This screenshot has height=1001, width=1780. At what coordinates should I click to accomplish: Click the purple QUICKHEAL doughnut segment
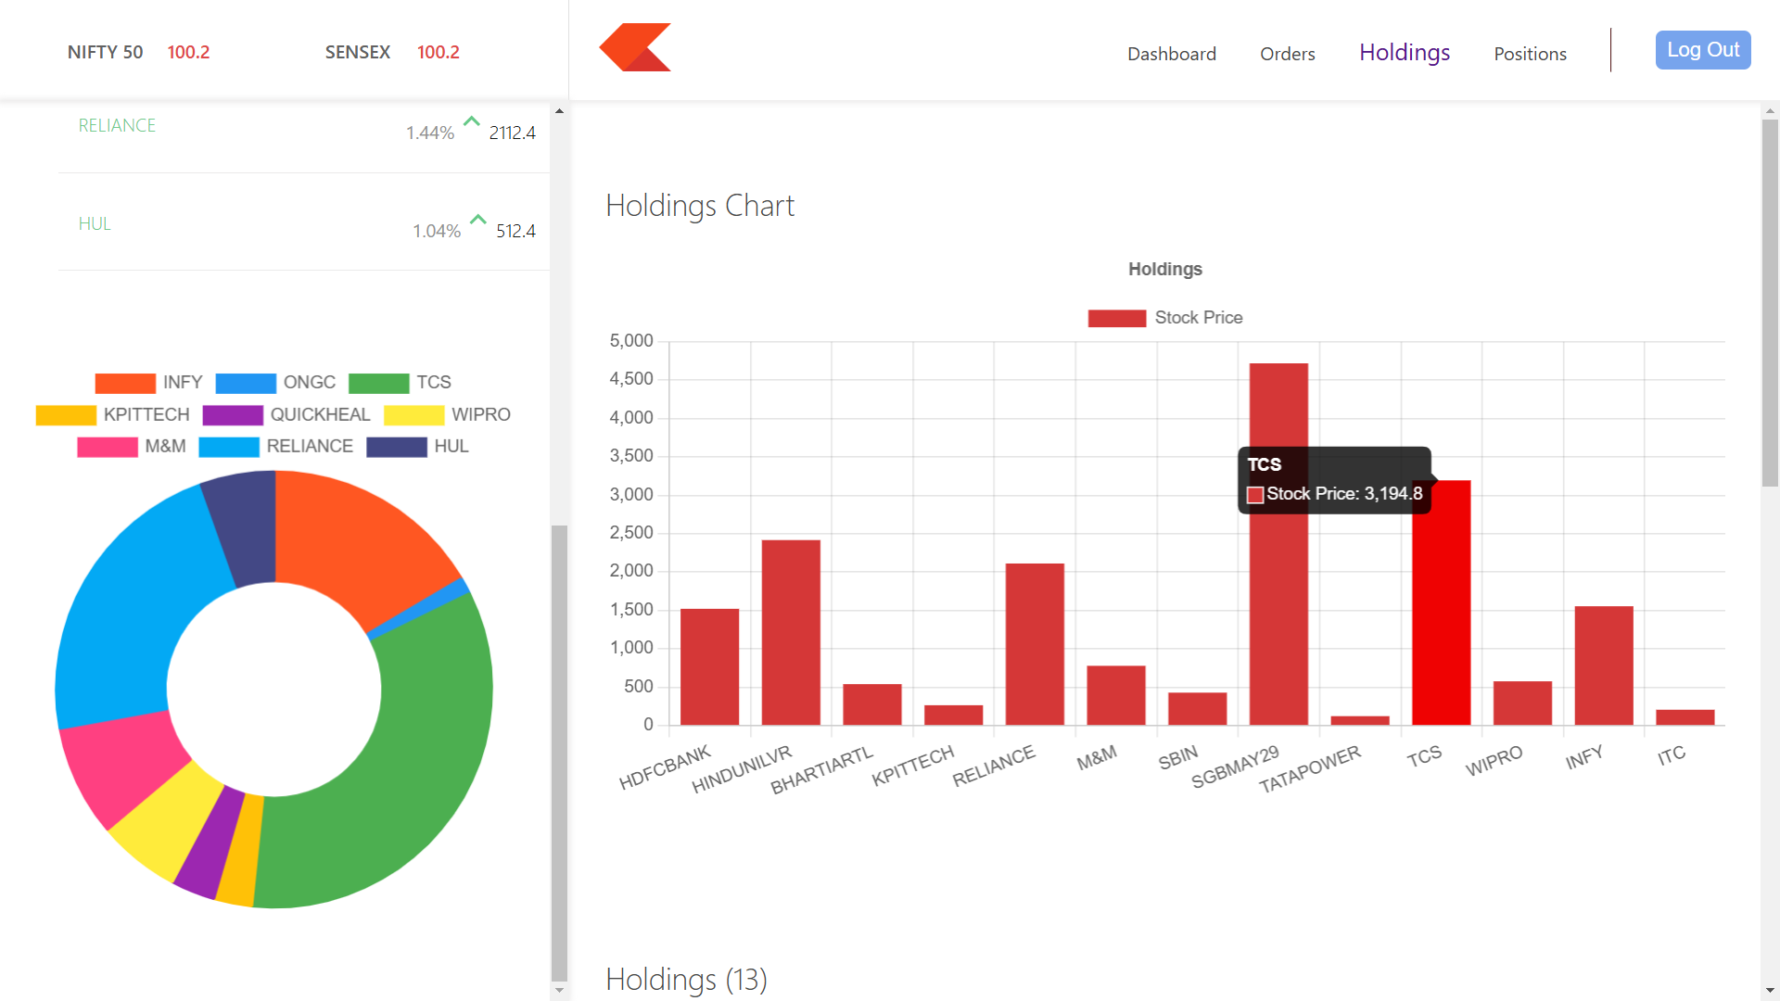(x=210, y=843)
